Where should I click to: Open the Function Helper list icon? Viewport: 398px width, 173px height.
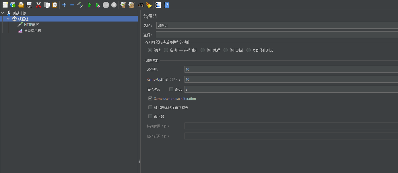[158, 5]
